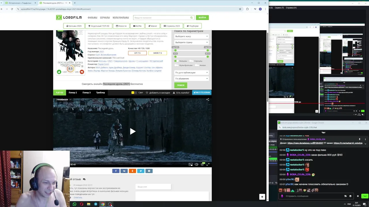Open the Выберите страну dropdown
Viewport: 369px width, 207px height.
point(191,42)
